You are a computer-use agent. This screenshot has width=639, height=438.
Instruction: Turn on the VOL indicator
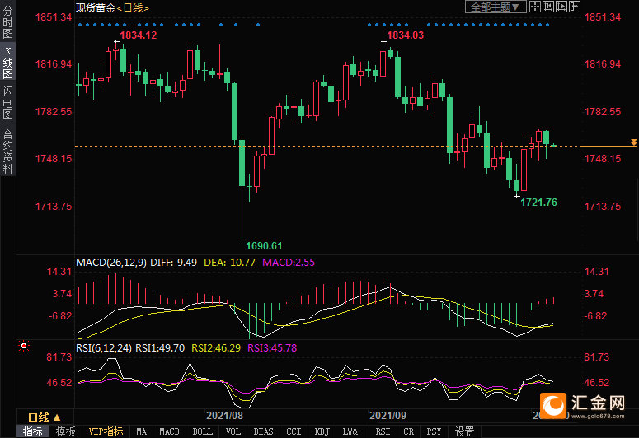tap(233, 431)
